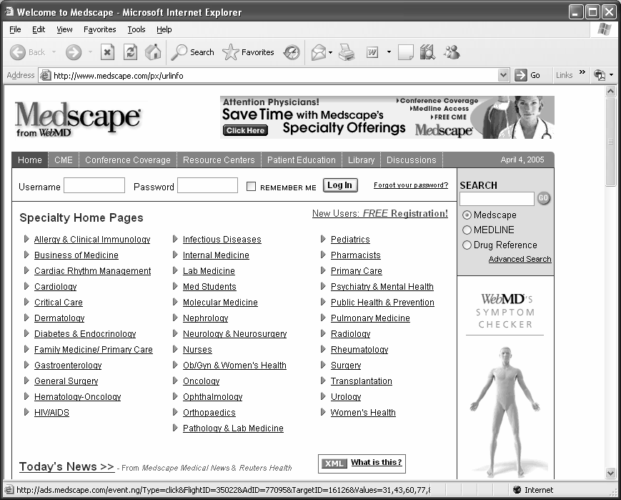The width and height of the screenshot is (621, 500).
Task: Go to the Conference Coverage tab
Action: (x=127, y=160)
